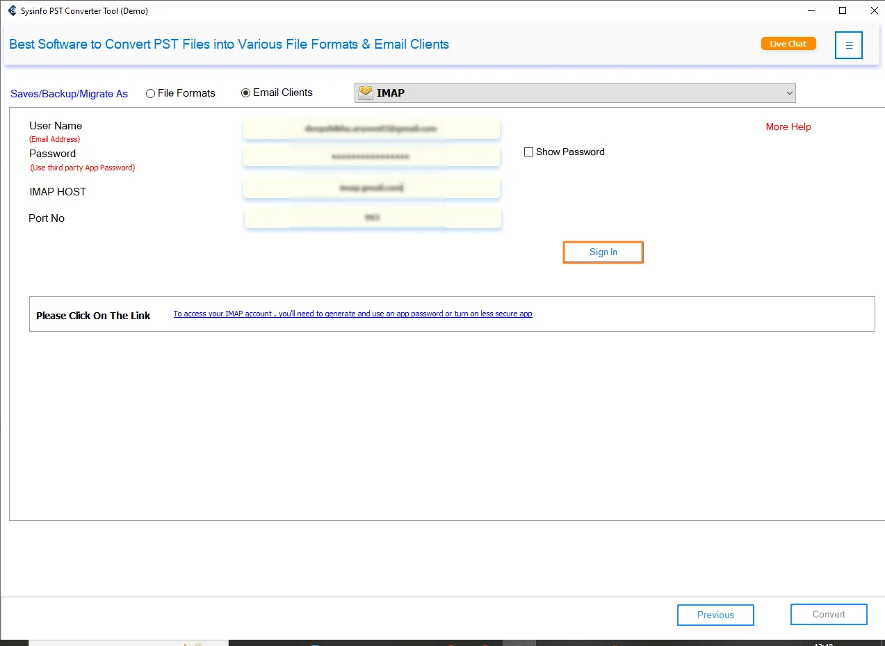This screenshot has height=646, width=885.
Task: Focus the User Name email field
Action: pos(371,129)
